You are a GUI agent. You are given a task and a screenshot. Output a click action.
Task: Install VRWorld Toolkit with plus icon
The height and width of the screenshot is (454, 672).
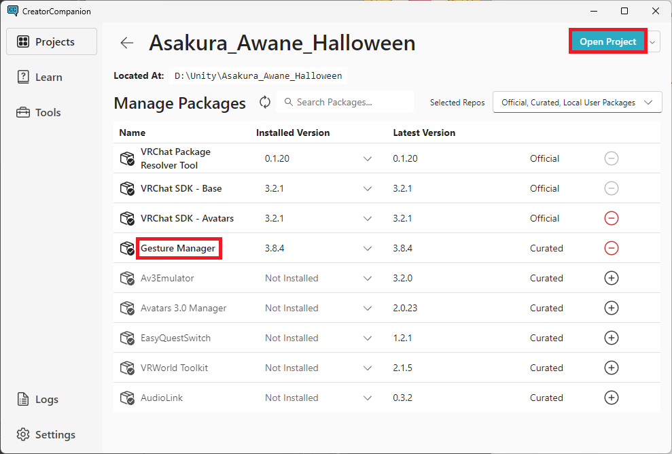[611, 368]
